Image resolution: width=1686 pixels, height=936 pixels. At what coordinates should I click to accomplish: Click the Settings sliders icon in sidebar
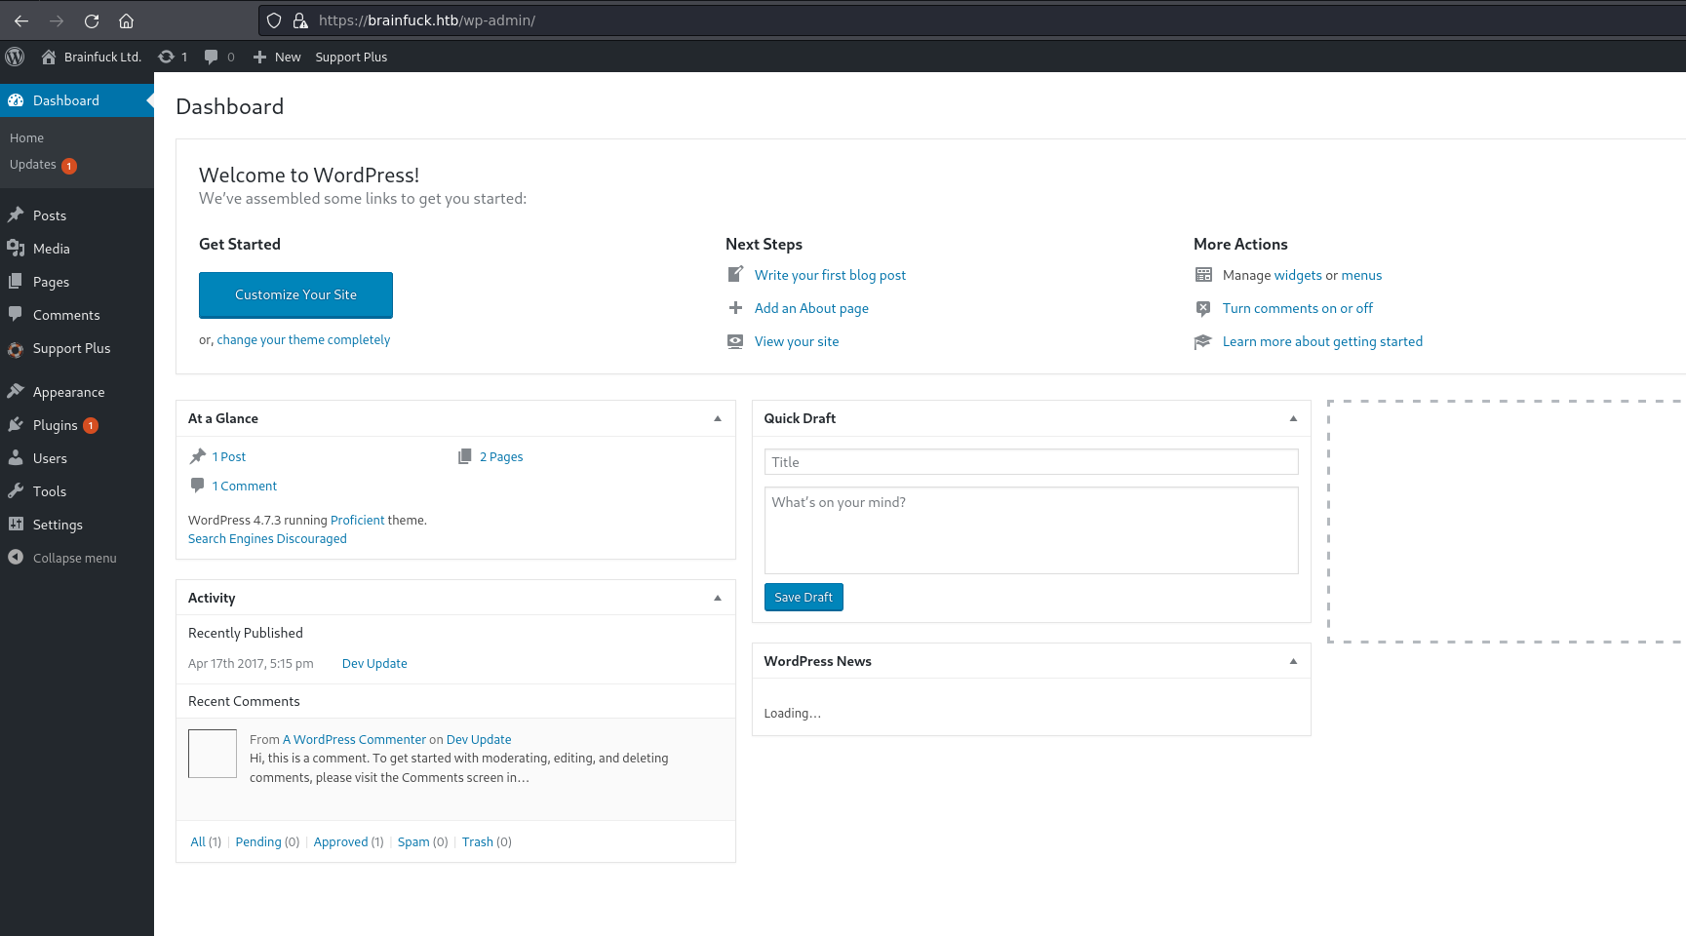pyautogui.click(x=16, y=524)
